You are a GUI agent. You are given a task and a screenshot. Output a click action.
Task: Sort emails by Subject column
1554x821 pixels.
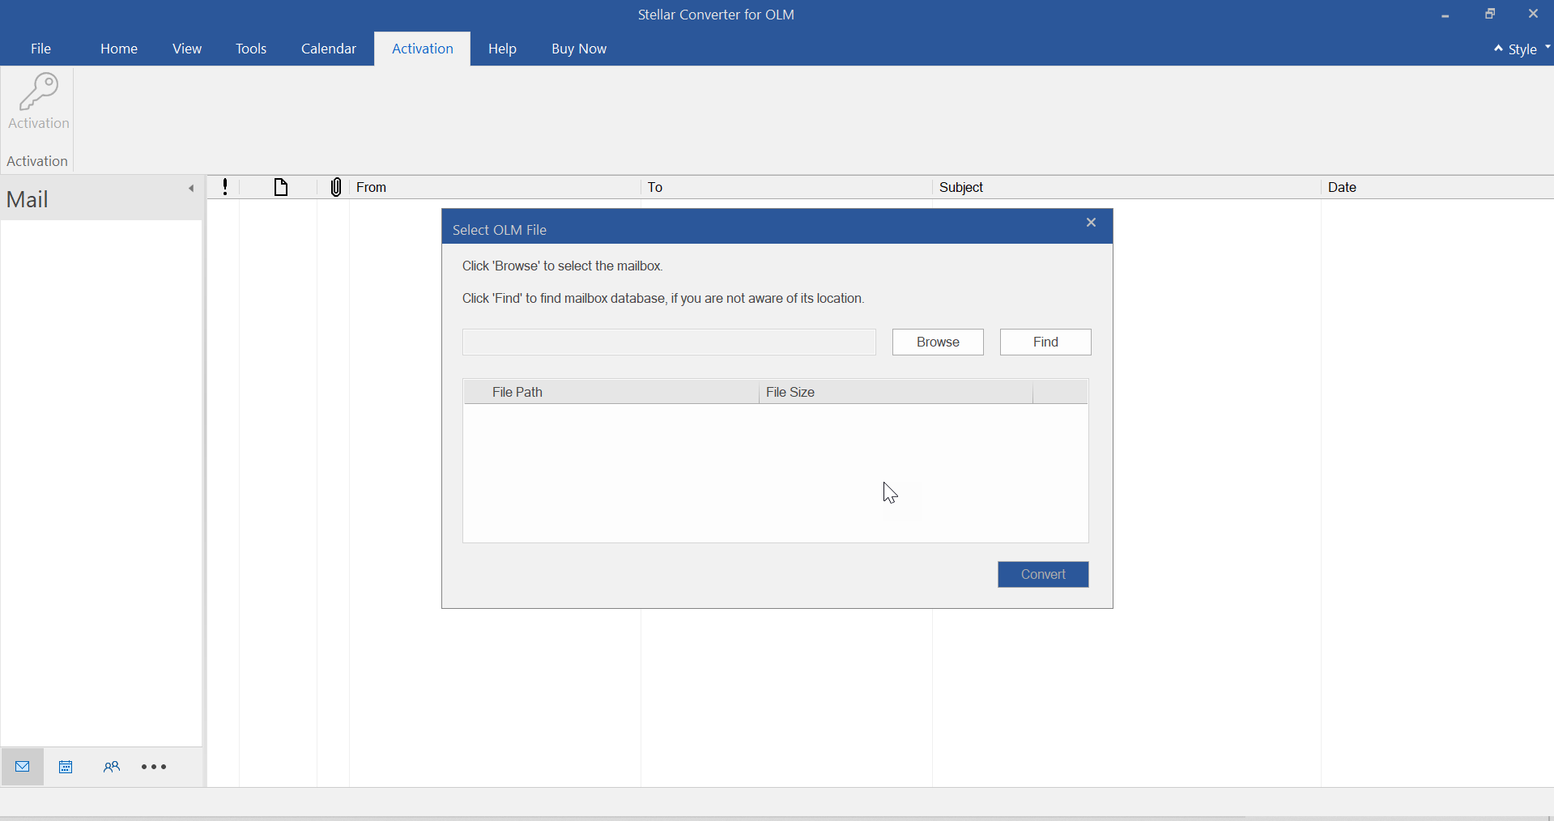[x=1126, y=187]
